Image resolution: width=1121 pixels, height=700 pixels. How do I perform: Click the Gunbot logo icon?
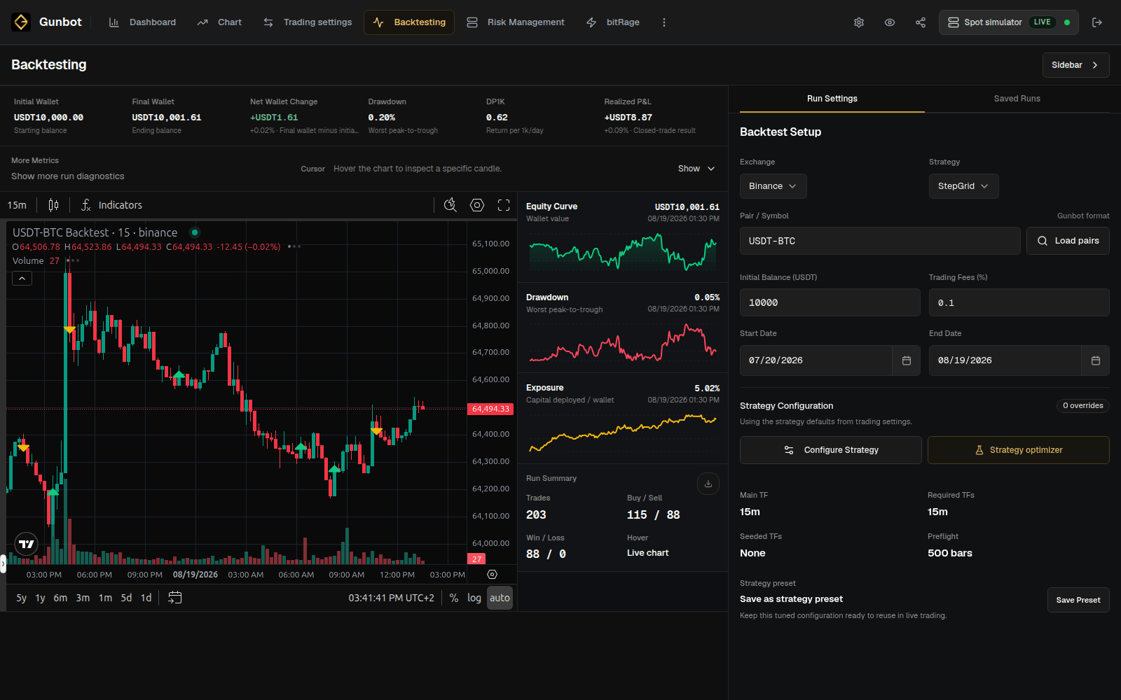tap(21, 22)
